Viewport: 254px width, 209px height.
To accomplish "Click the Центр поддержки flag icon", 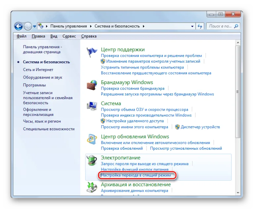I will click(92, 52).
